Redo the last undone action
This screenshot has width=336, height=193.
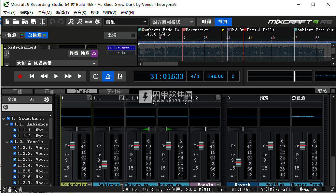(61, 22)
